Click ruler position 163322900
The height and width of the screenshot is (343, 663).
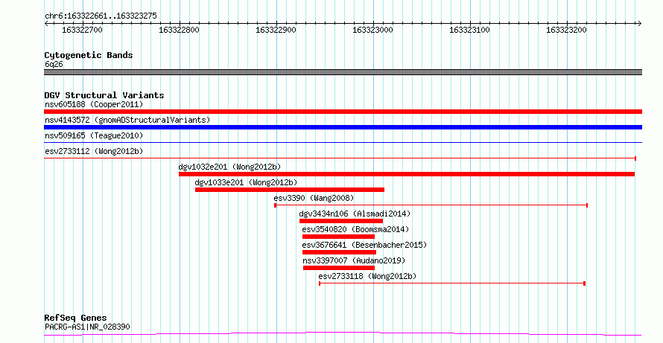[x=276, y=30]
